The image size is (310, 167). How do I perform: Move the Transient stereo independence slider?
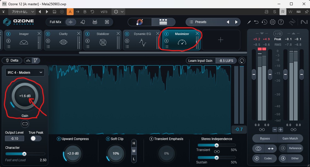coord(217,145)
